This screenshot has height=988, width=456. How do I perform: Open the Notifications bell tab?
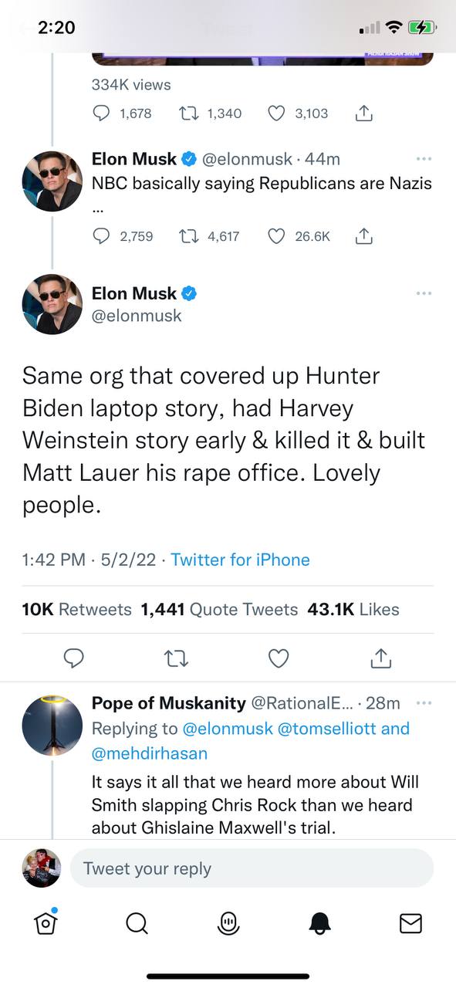[319, 922]
